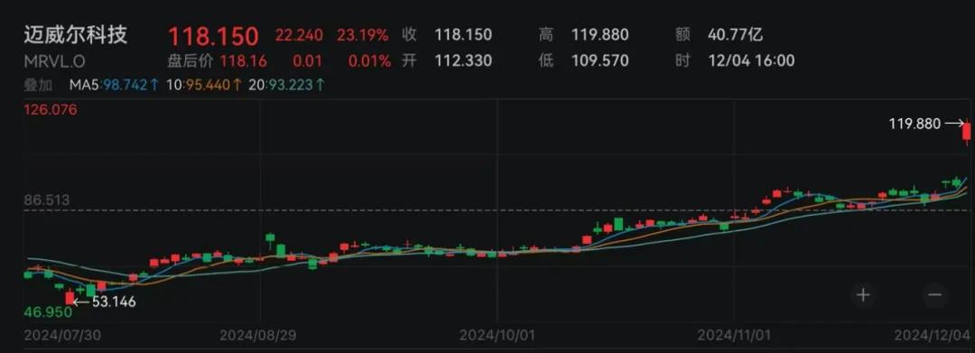Select the 2024/08/29 date axis label

click(258, 336)
